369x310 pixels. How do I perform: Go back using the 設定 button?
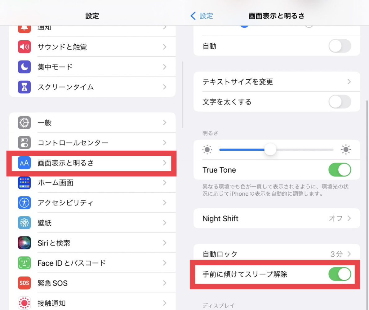[202, 16]
